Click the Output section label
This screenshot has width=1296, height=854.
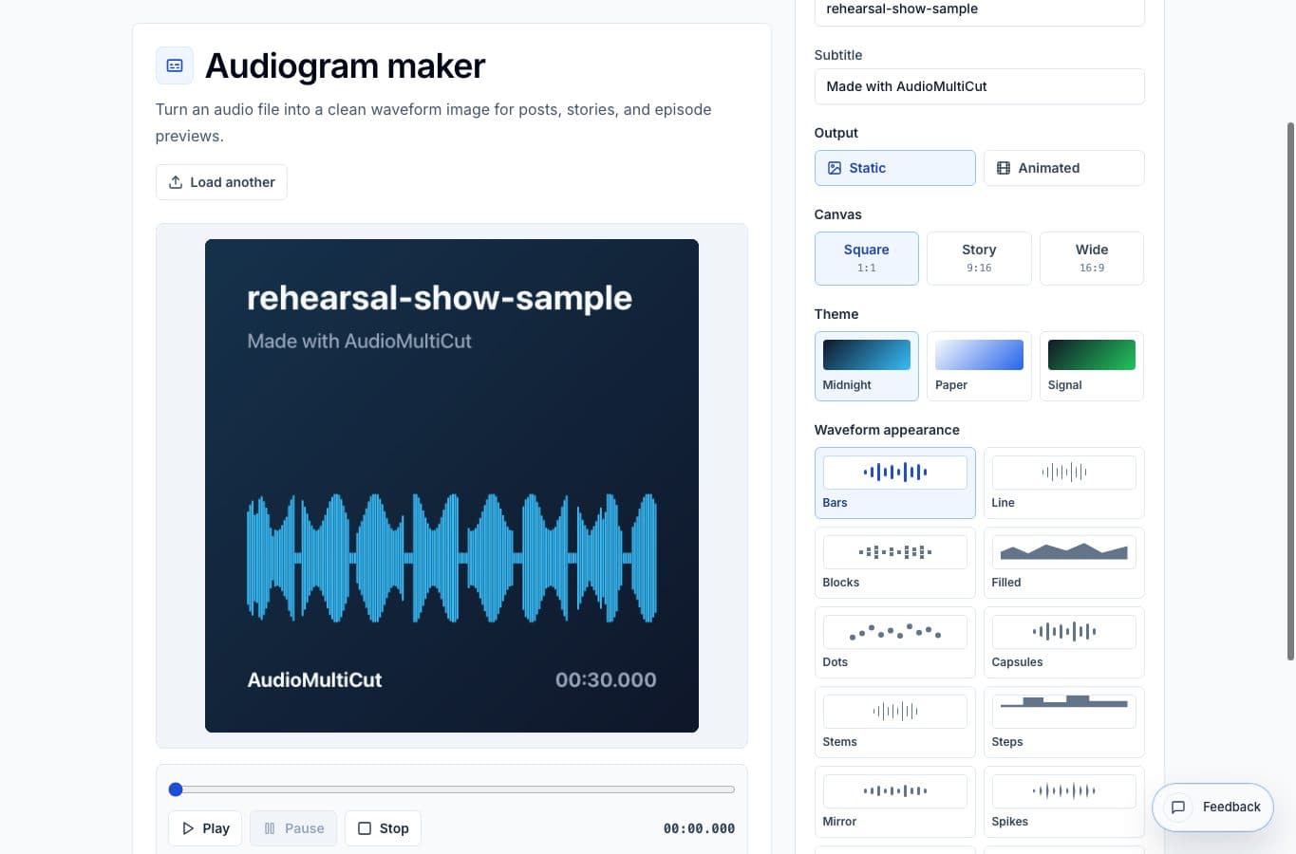[836, 133]
